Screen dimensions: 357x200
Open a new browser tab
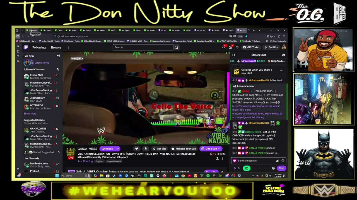coord(254,30)
